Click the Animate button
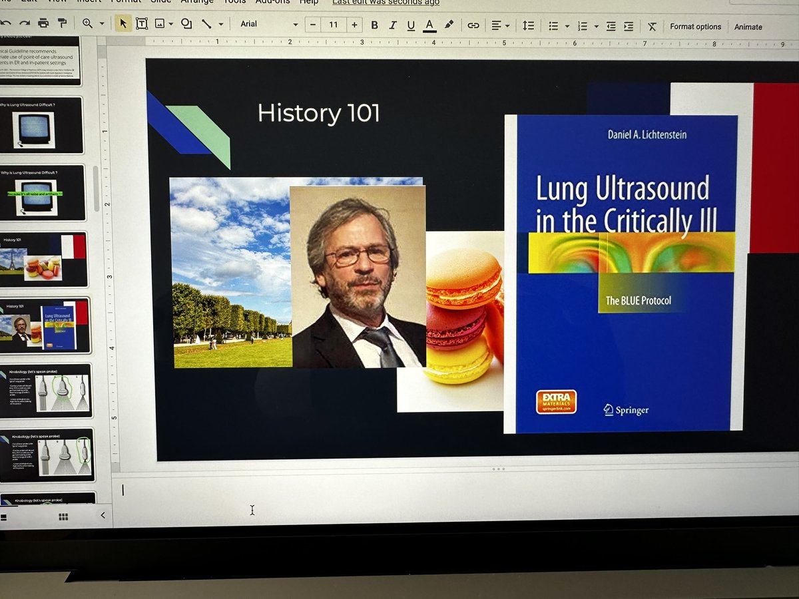Image resolution: width=799 pixels, height=599 pixels. click(748, 27)
